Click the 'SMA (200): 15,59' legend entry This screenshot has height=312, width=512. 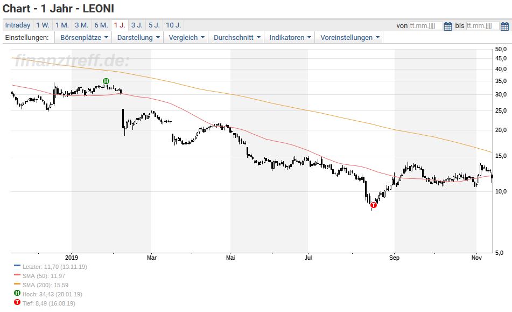coord(45,285)
